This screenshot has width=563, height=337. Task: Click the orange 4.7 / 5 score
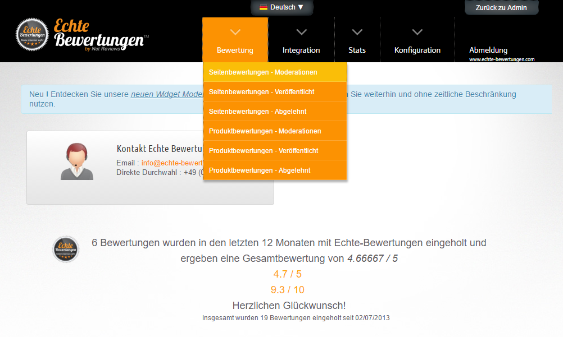pyautogui.click(x=287, y=274)
